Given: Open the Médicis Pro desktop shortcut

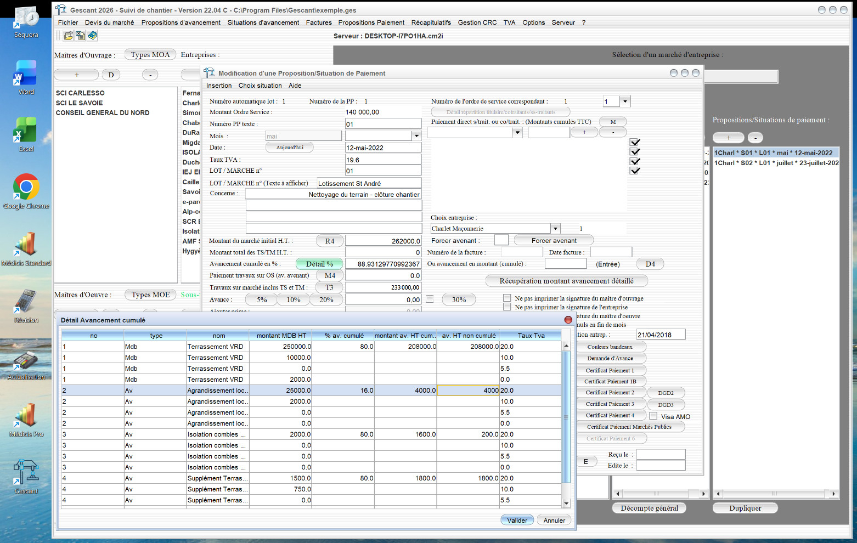Looking at the screenshot, I should point(26,420).
